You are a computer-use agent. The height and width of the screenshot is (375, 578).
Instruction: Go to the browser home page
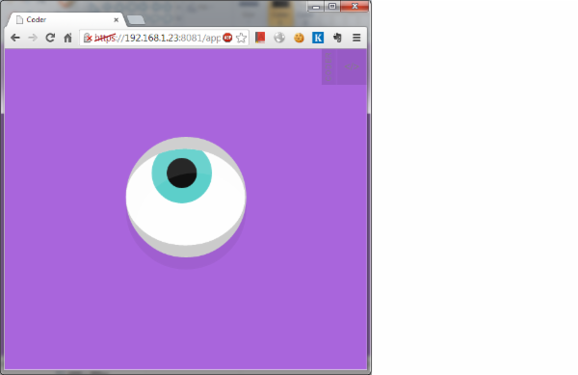tap(67, 38)
